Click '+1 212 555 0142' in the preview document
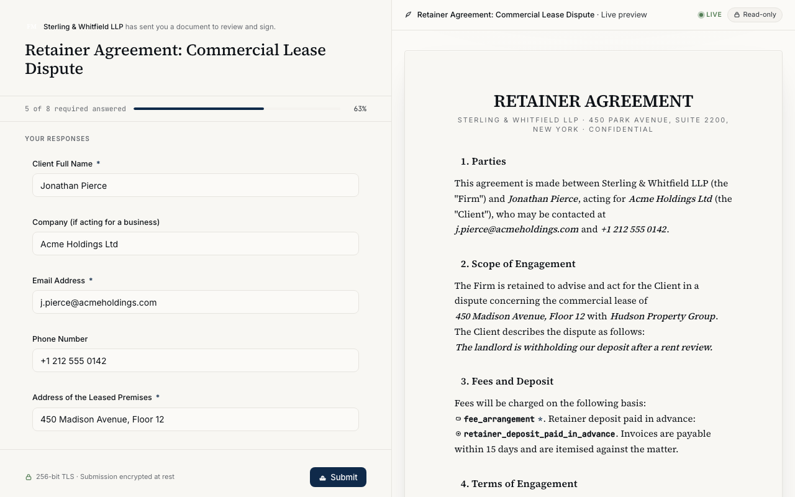 tap(634, 229)
